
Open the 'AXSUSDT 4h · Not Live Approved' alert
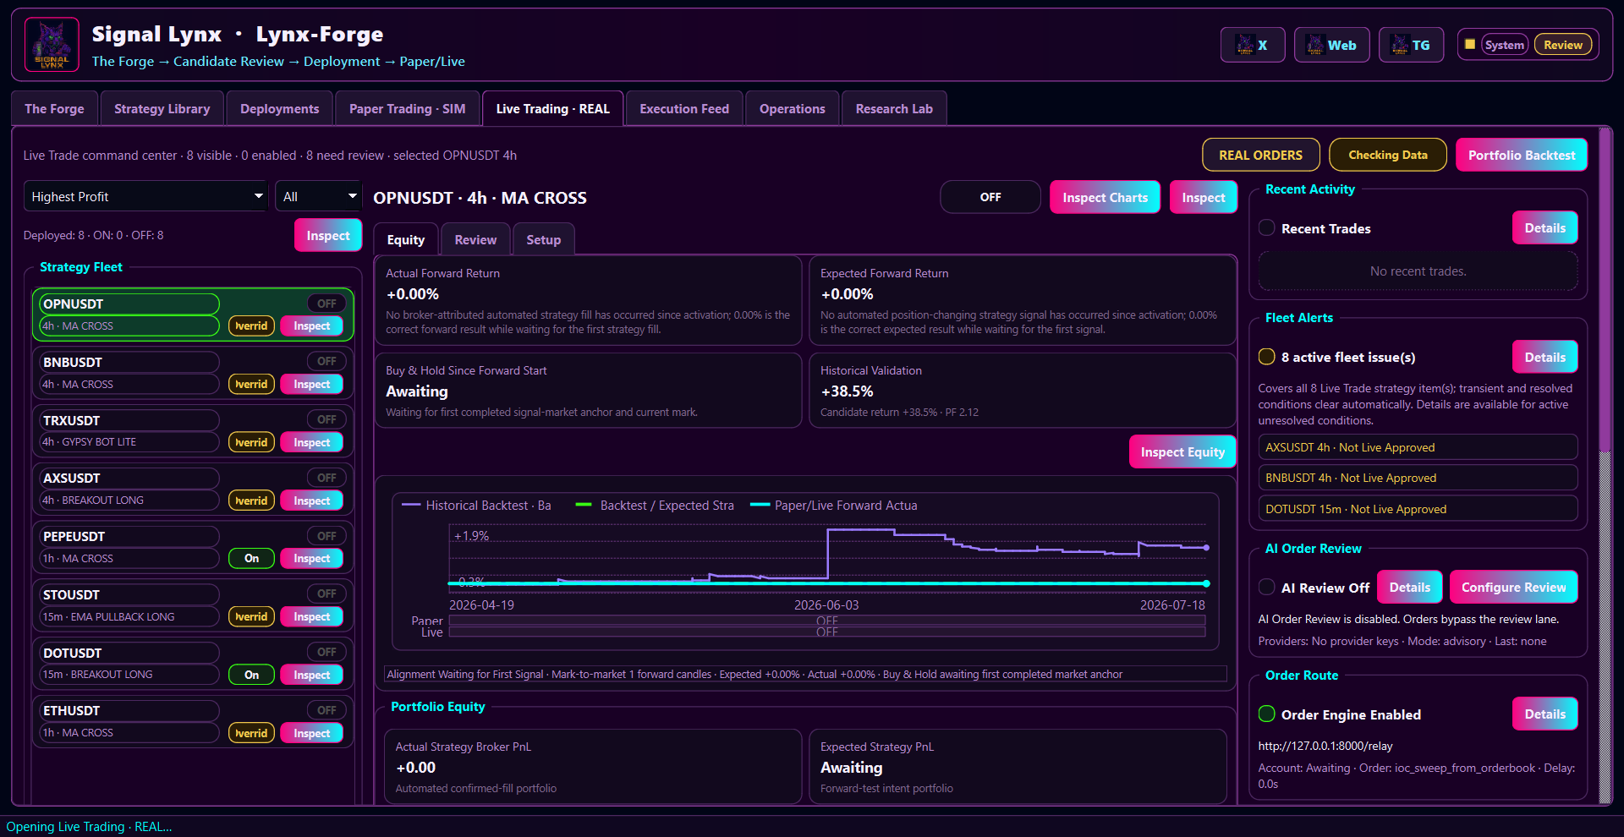coord(1418,447)
